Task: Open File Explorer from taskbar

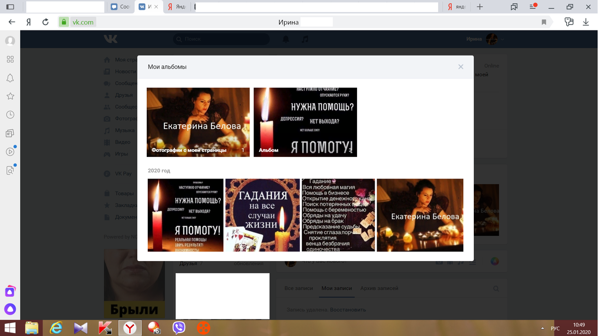Action: (x=32, y=328)
